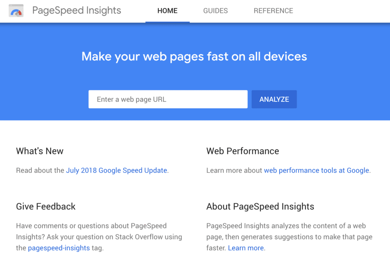The width and height of the screenshot is (390, 271).
Task: Click the About PageSpeed Insights heading
Action: pyautogui.click(x=260, y=206)
